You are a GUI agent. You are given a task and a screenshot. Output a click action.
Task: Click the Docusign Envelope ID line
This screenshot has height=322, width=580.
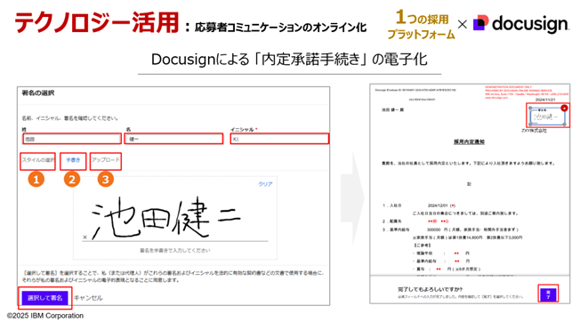[415, 90]
